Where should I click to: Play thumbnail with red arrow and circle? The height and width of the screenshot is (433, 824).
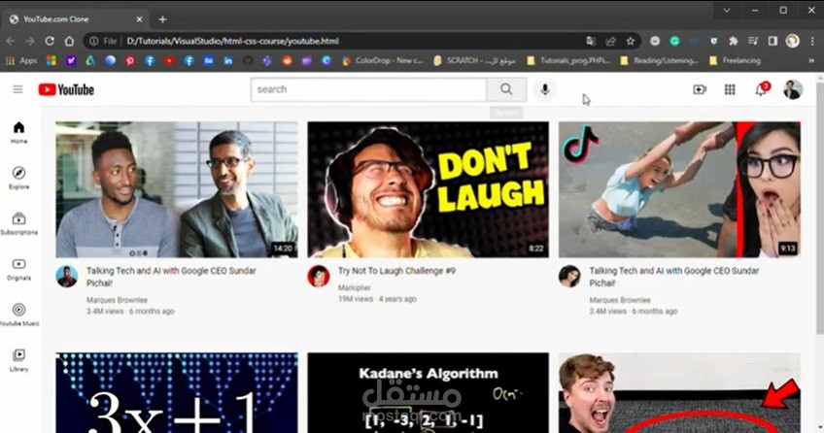click(679, 392)
